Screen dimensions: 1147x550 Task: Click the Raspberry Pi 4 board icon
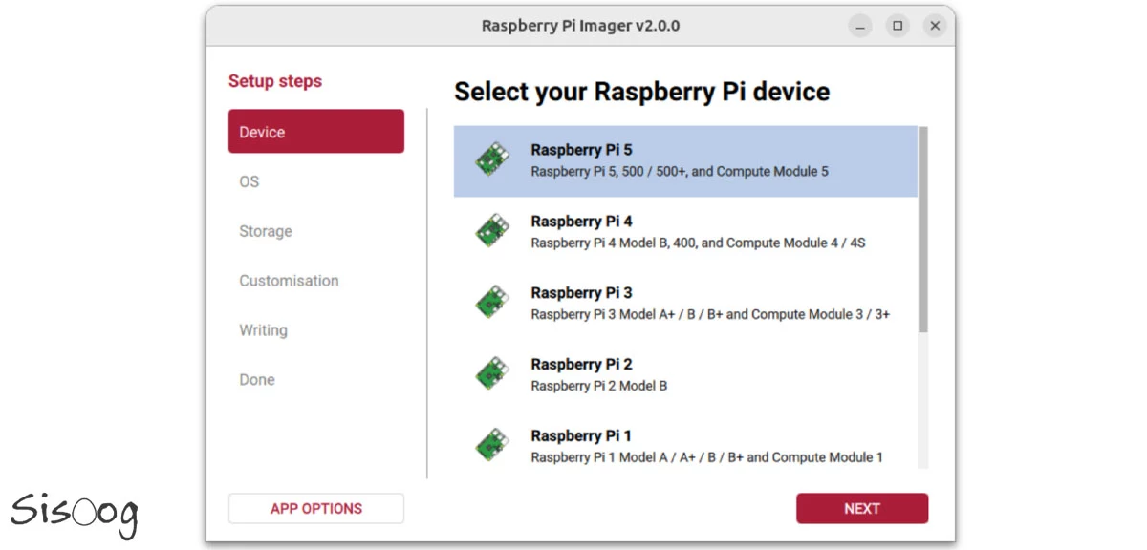click(492, 232)
